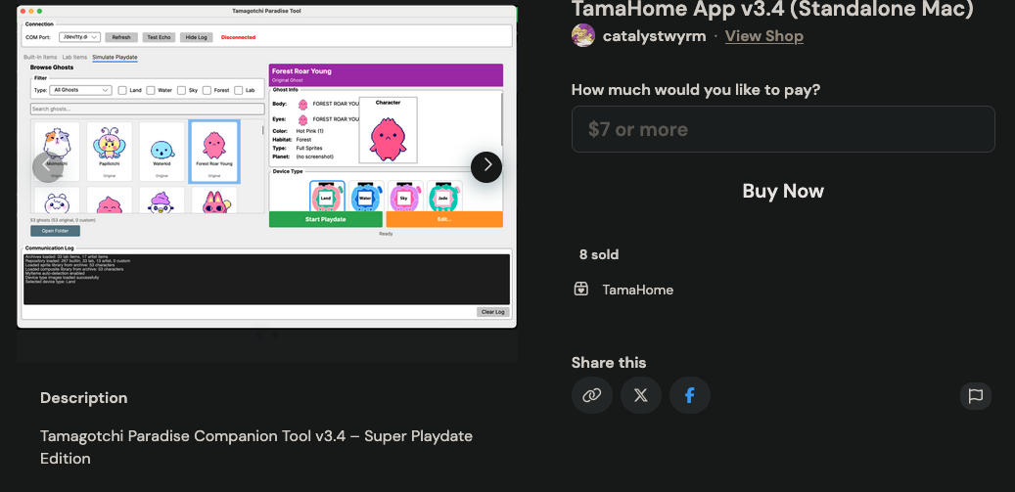Toggle the Land filter checkbox
1015x492 pixels.
(x=122, y=90)
